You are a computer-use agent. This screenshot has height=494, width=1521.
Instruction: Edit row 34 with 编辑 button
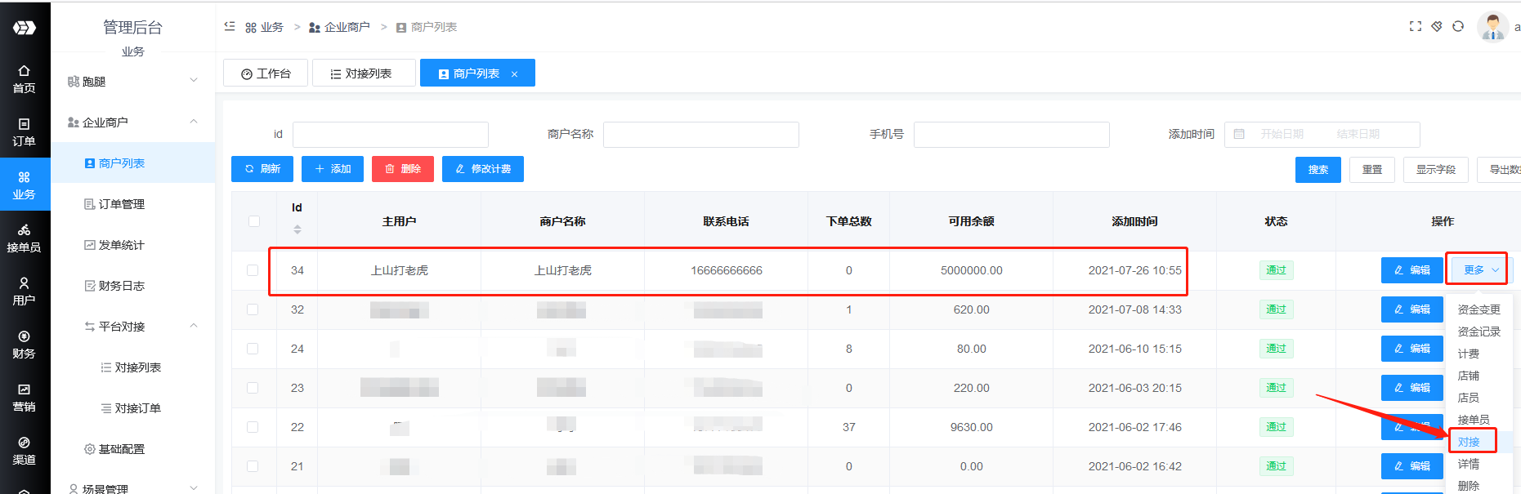[1412, 270]
